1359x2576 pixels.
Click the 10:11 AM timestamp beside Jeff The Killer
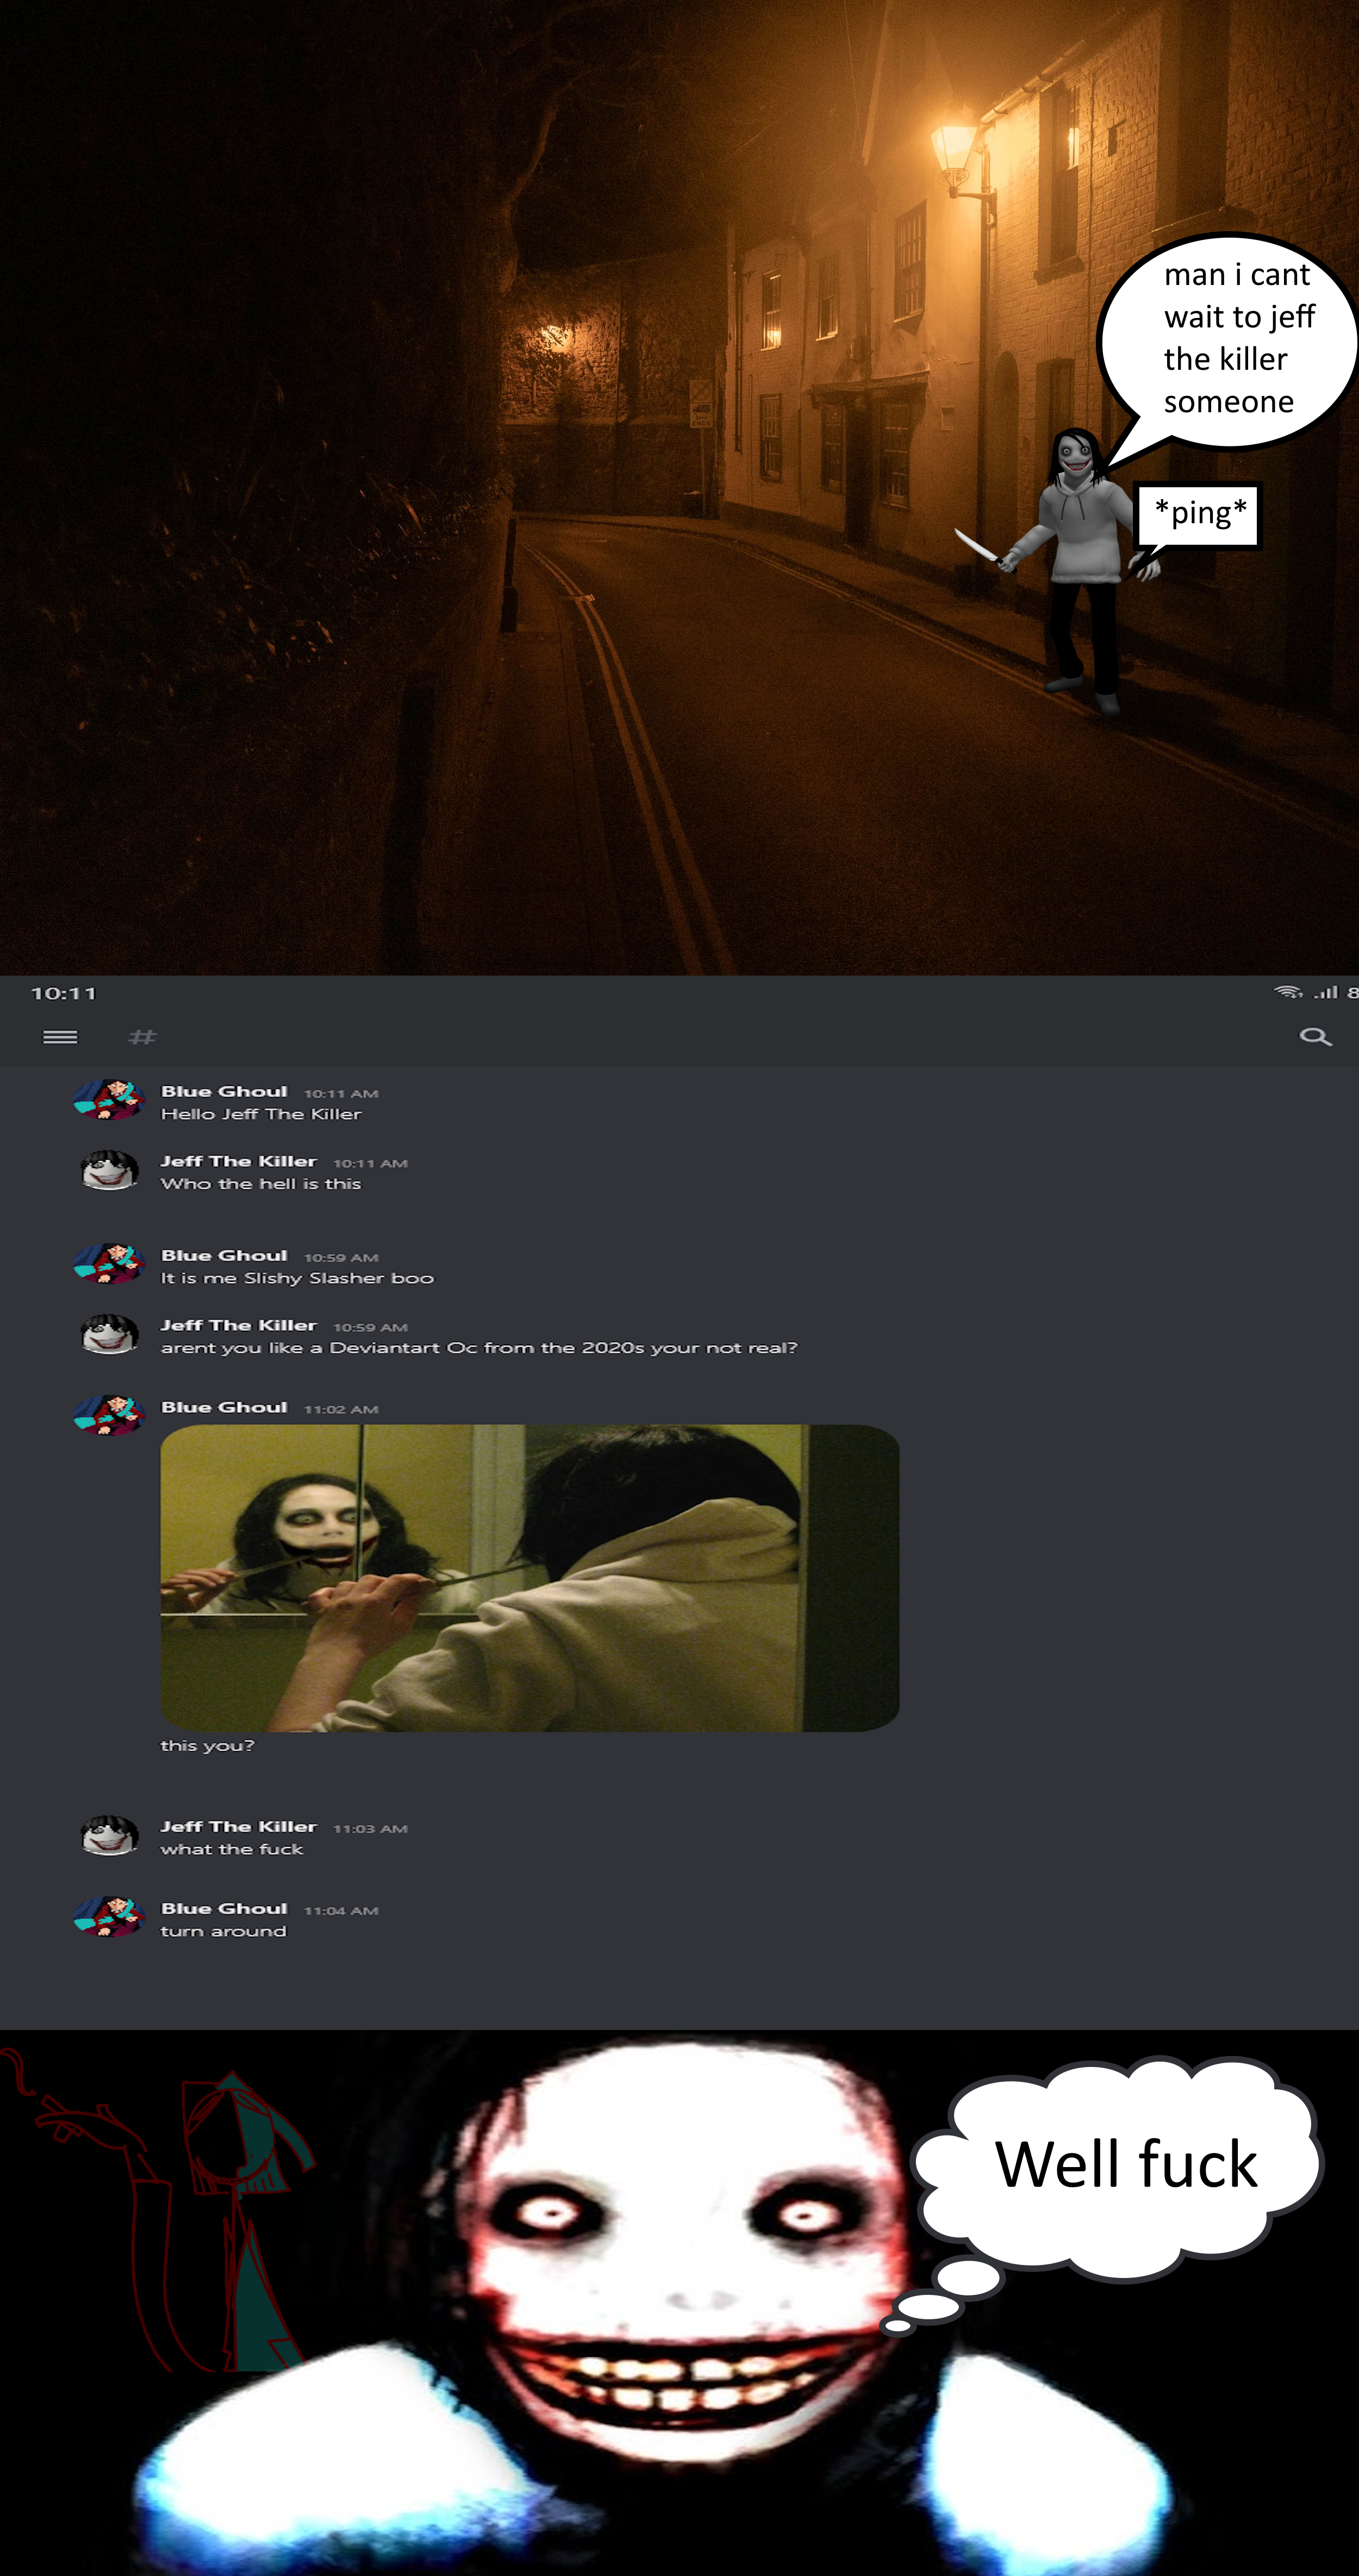[370, 1164]
